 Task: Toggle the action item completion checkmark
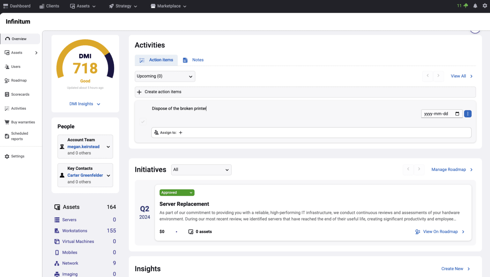(143, 121)
